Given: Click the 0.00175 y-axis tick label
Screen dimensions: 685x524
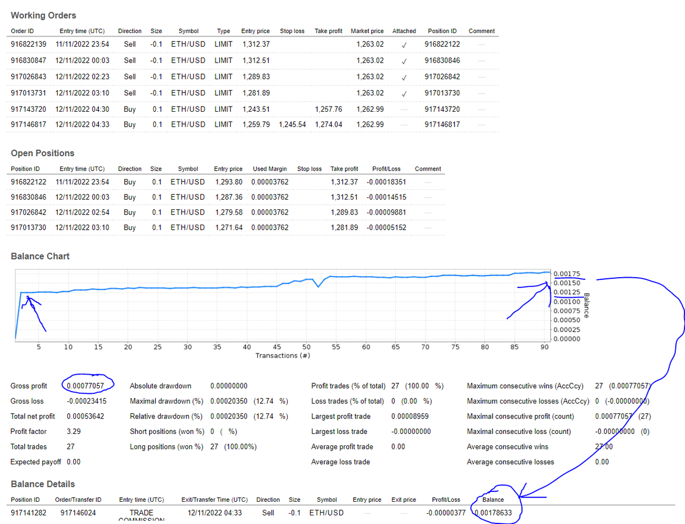Looking at the screenshot, I should pyautogui.click(x=567, y=274).
